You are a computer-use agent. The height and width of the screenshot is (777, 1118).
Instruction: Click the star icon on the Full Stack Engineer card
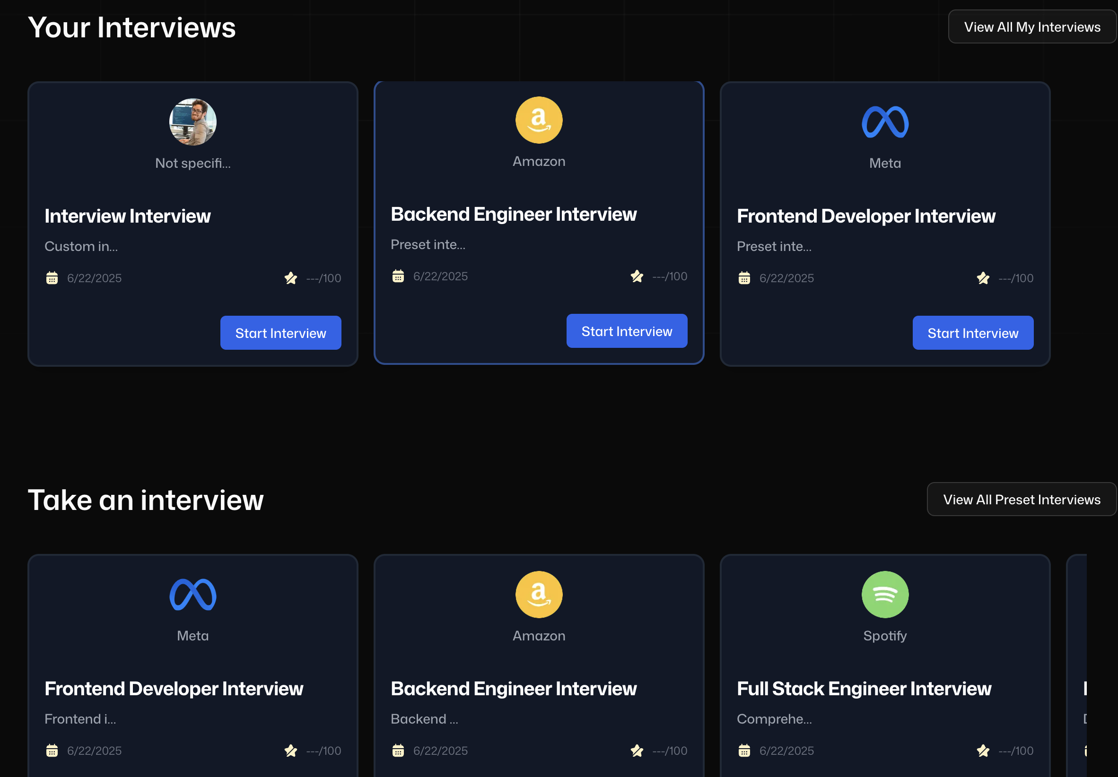(983, 750)
